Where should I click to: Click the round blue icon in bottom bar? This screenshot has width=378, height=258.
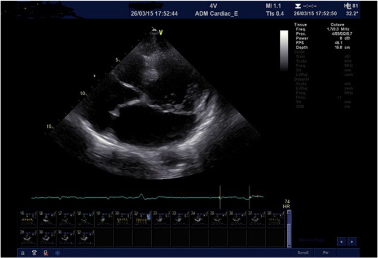[58, 253]
